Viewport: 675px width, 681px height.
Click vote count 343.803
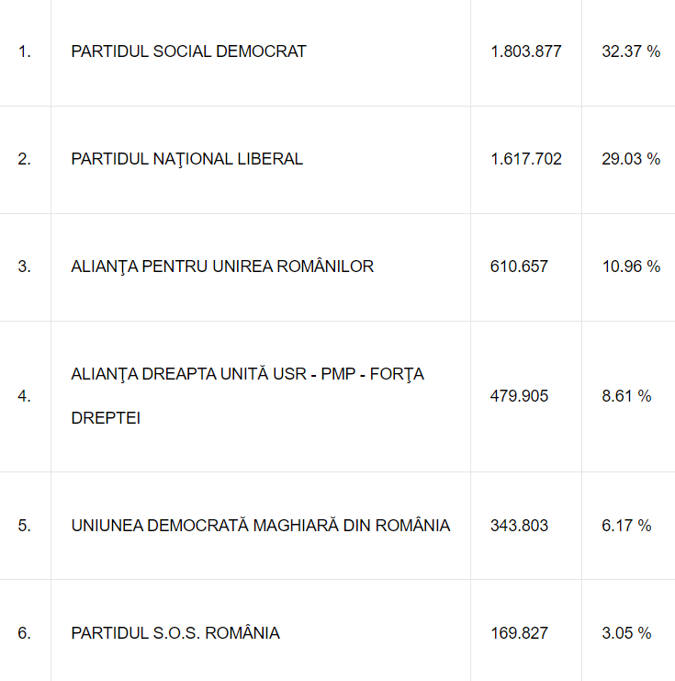519,526
